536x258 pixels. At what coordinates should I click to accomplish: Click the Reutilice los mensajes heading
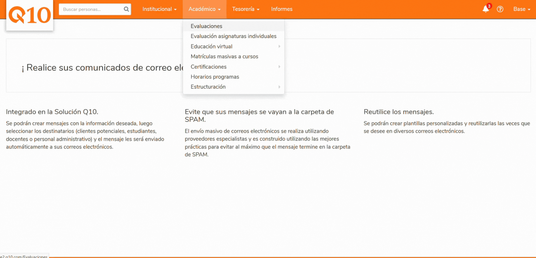coord(399,112)
